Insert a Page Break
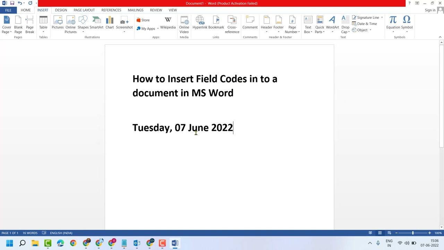This screenshot has width=444, height=250. [30, 25]
